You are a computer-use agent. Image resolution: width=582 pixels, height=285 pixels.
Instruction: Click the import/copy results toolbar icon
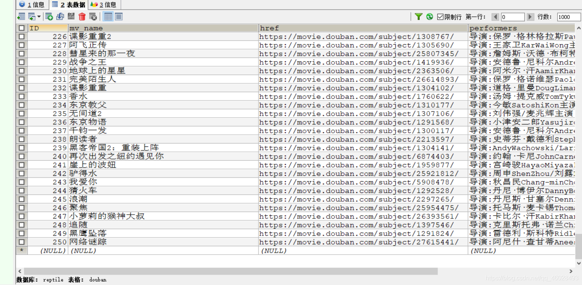32,16
